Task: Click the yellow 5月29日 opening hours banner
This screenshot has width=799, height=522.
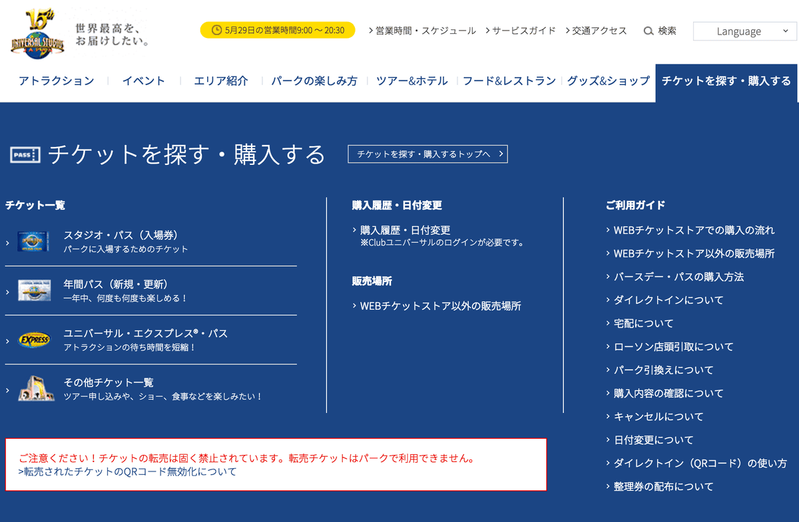Action: coord(277,31)
